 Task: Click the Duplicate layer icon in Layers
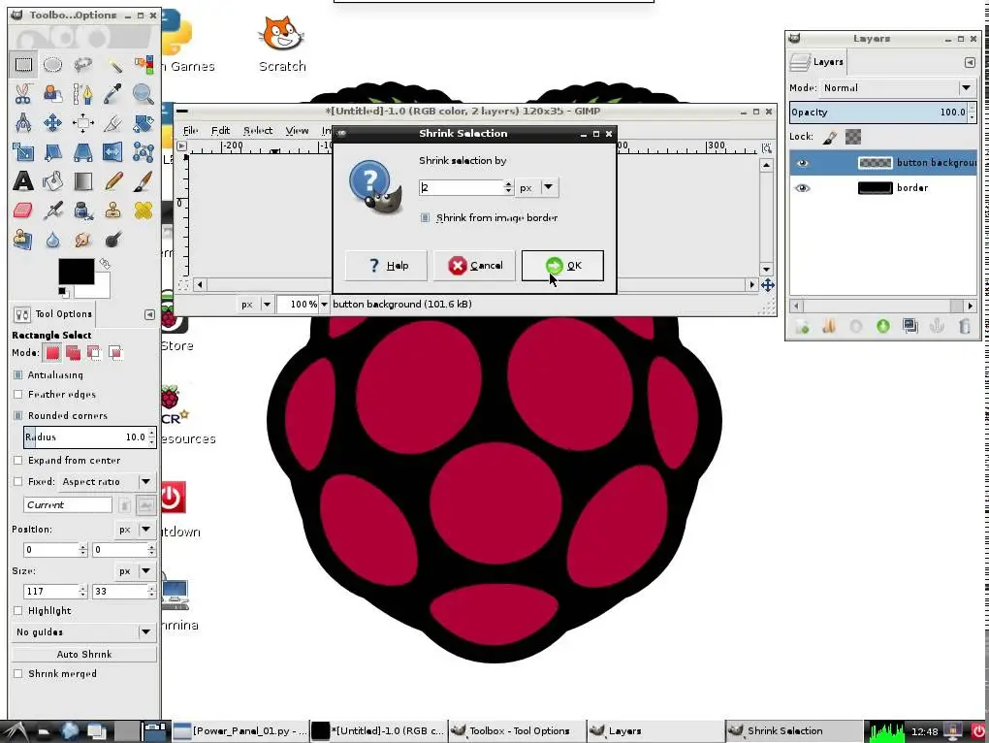coord(910,326)
